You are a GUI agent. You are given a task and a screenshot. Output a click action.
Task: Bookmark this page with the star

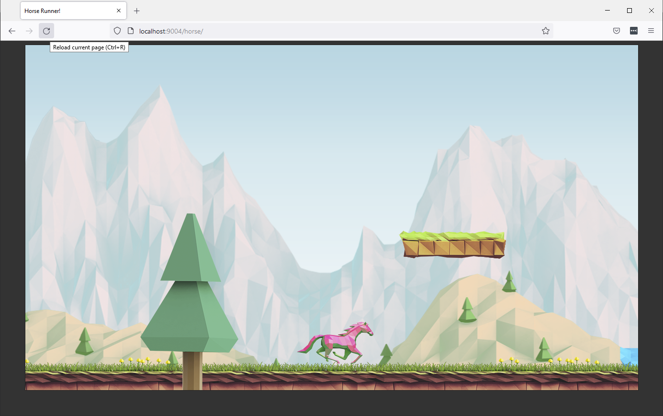pos(545,31)
